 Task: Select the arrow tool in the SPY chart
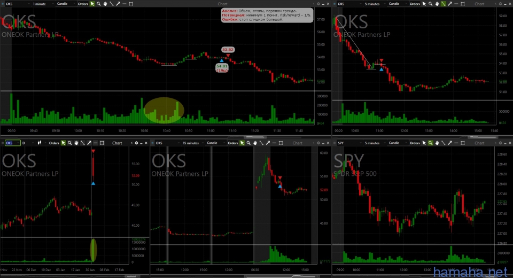(450, 143)
